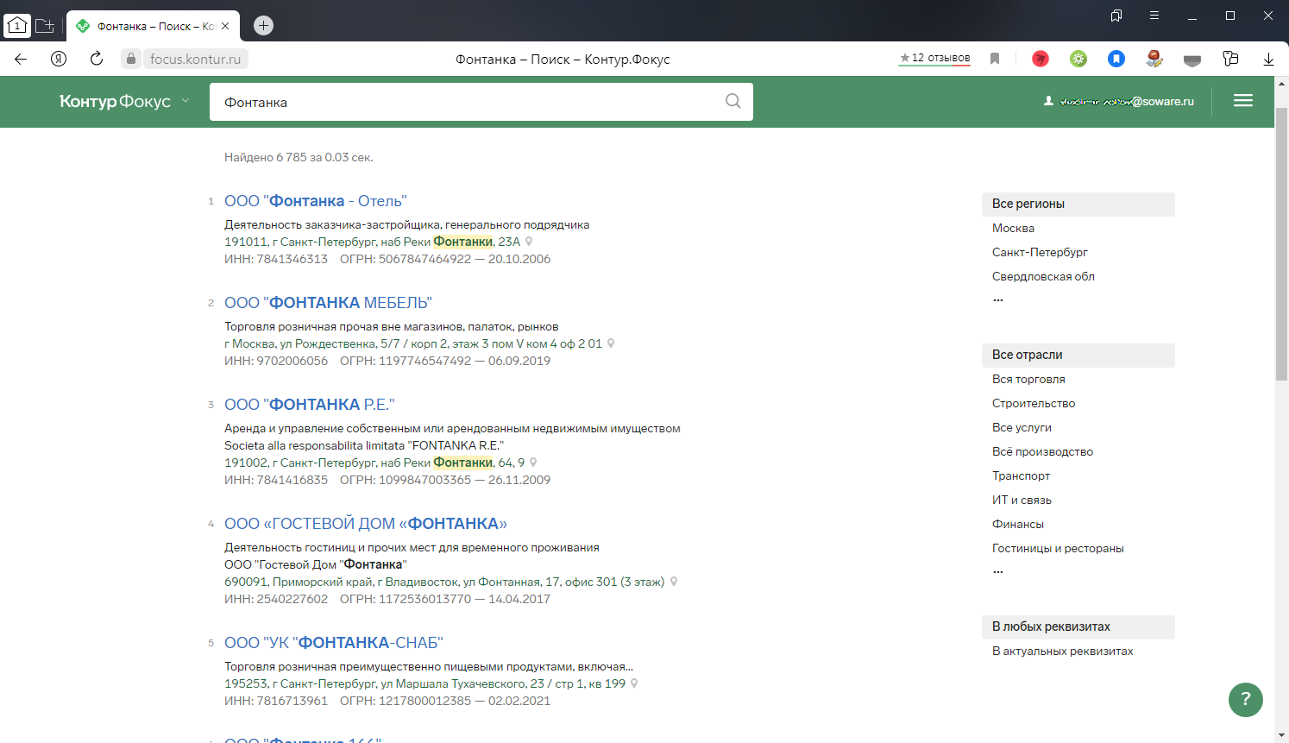Filter by Все услуги industry
Screen dimensions: 1289x743
(1022, 427)
